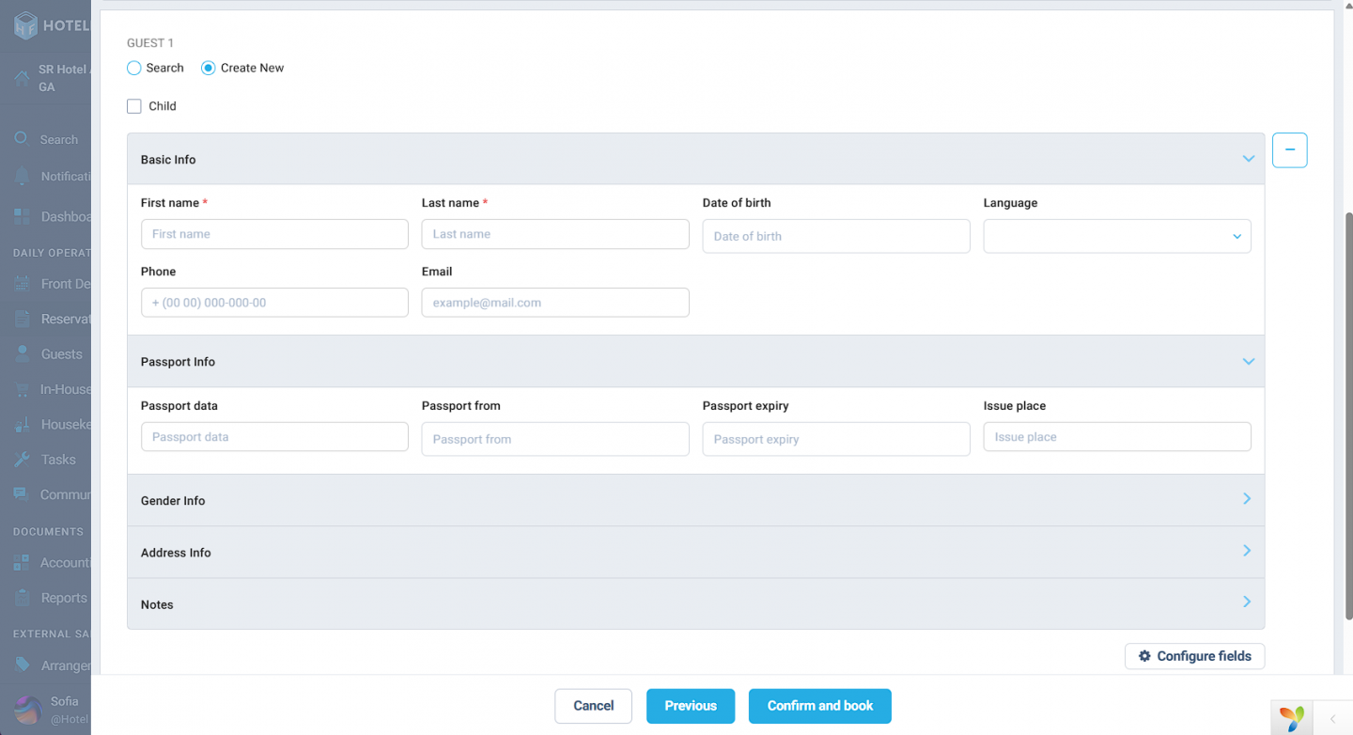Select the Reports menu label
This screenshot has width=1353, height=735.
tap(64, 598)
